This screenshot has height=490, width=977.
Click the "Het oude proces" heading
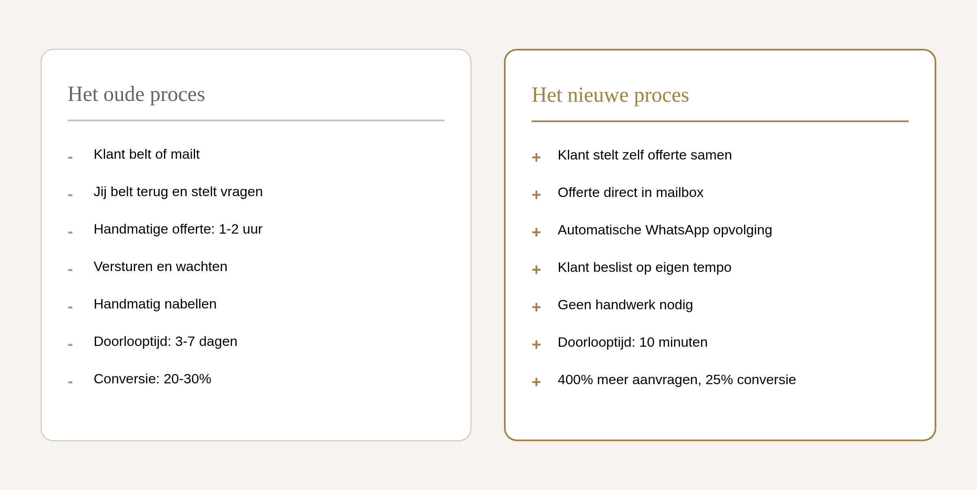pos(136,94)
